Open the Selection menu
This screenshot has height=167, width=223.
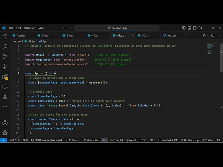(30, 28)
